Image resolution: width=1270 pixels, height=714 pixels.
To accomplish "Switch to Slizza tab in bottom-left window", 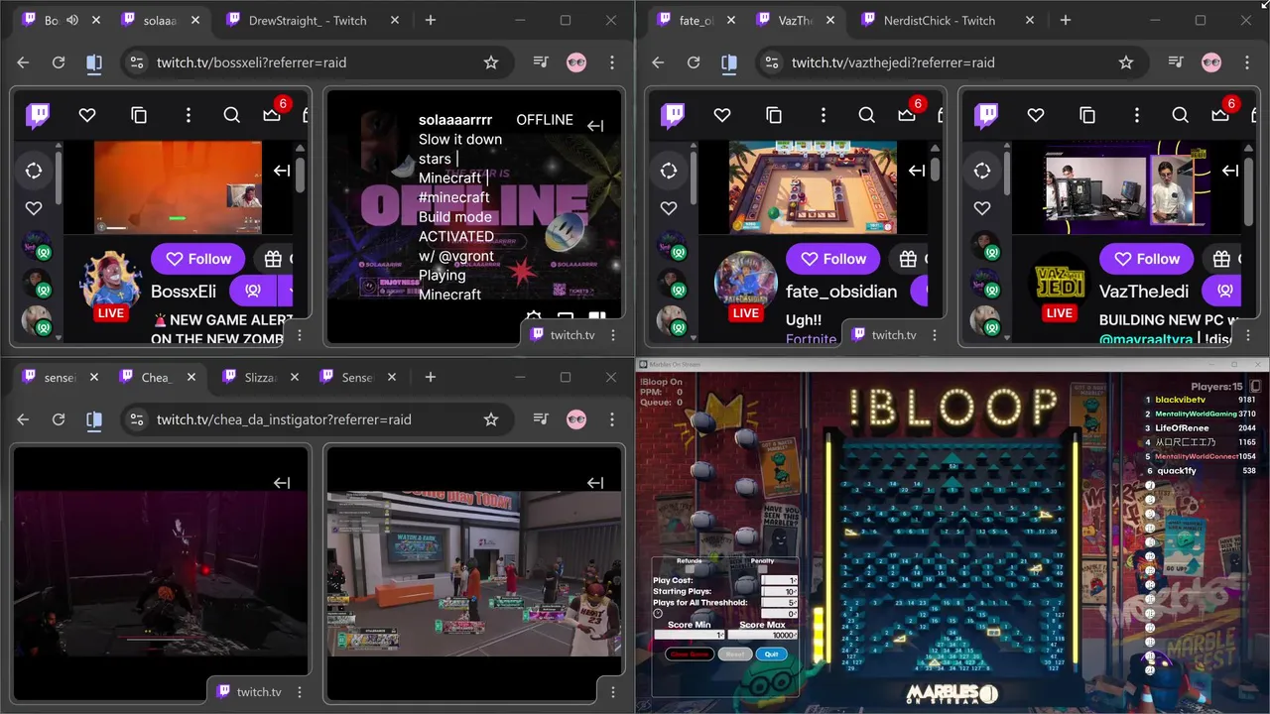I will pos(259,377).
